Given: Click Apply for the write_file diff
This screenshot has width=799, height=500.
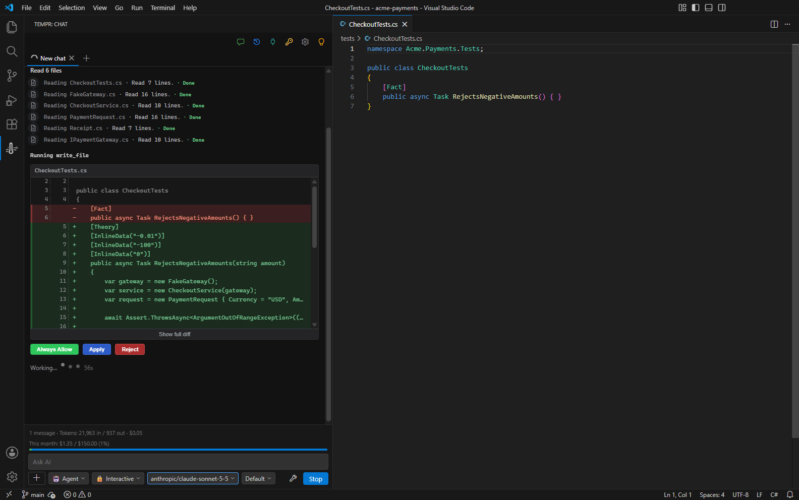Looking at the screenshot, I should tap(97, 349).
